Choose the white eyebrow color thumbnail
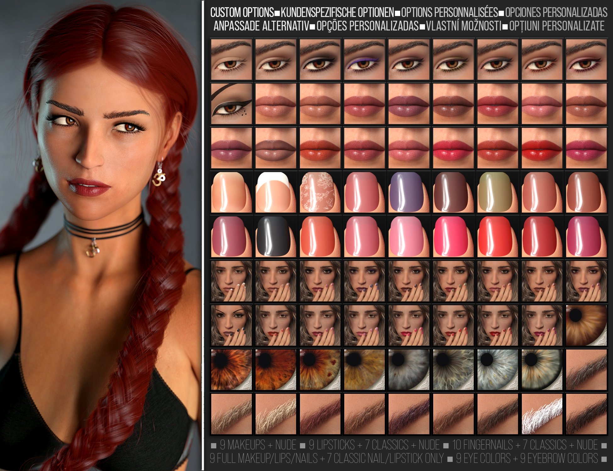613x471 pixels. pos(542,414)
